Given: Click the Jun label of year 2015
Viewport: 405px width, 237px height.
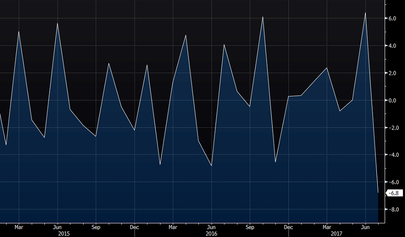Looking at the screenshot, I should click(57, 227).
